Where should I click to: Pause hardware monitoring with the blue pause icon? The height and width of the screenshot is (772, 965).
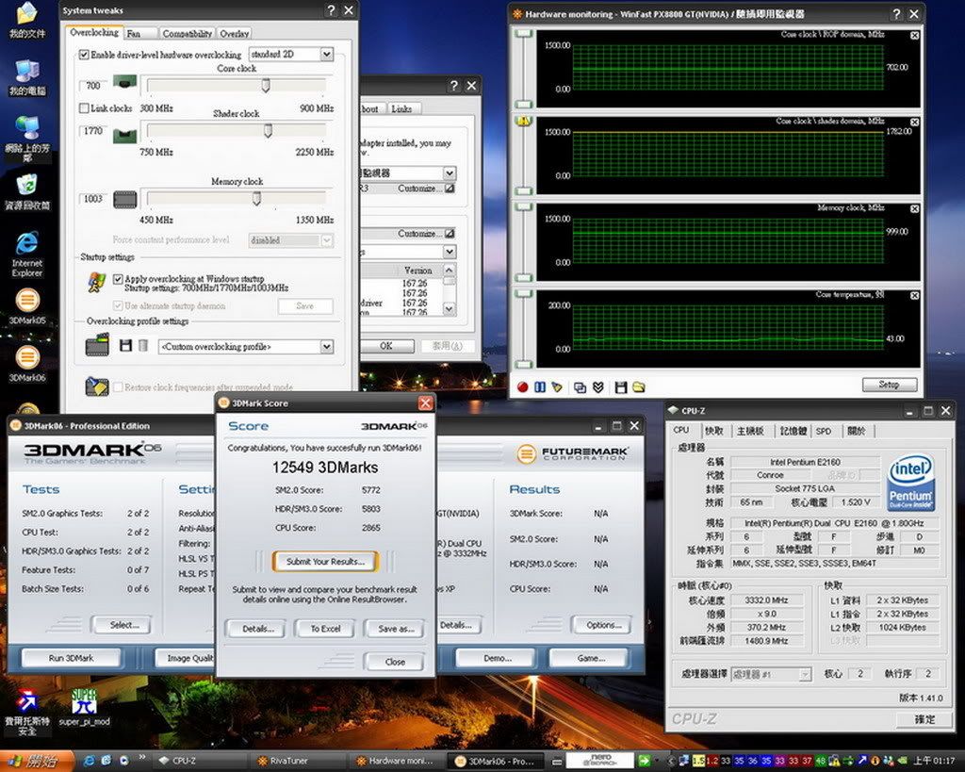[540, 386]
